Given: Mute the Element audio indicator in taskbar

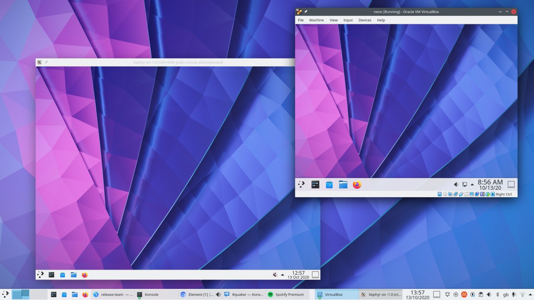Looking at the screenshot, I should (218, 295).
